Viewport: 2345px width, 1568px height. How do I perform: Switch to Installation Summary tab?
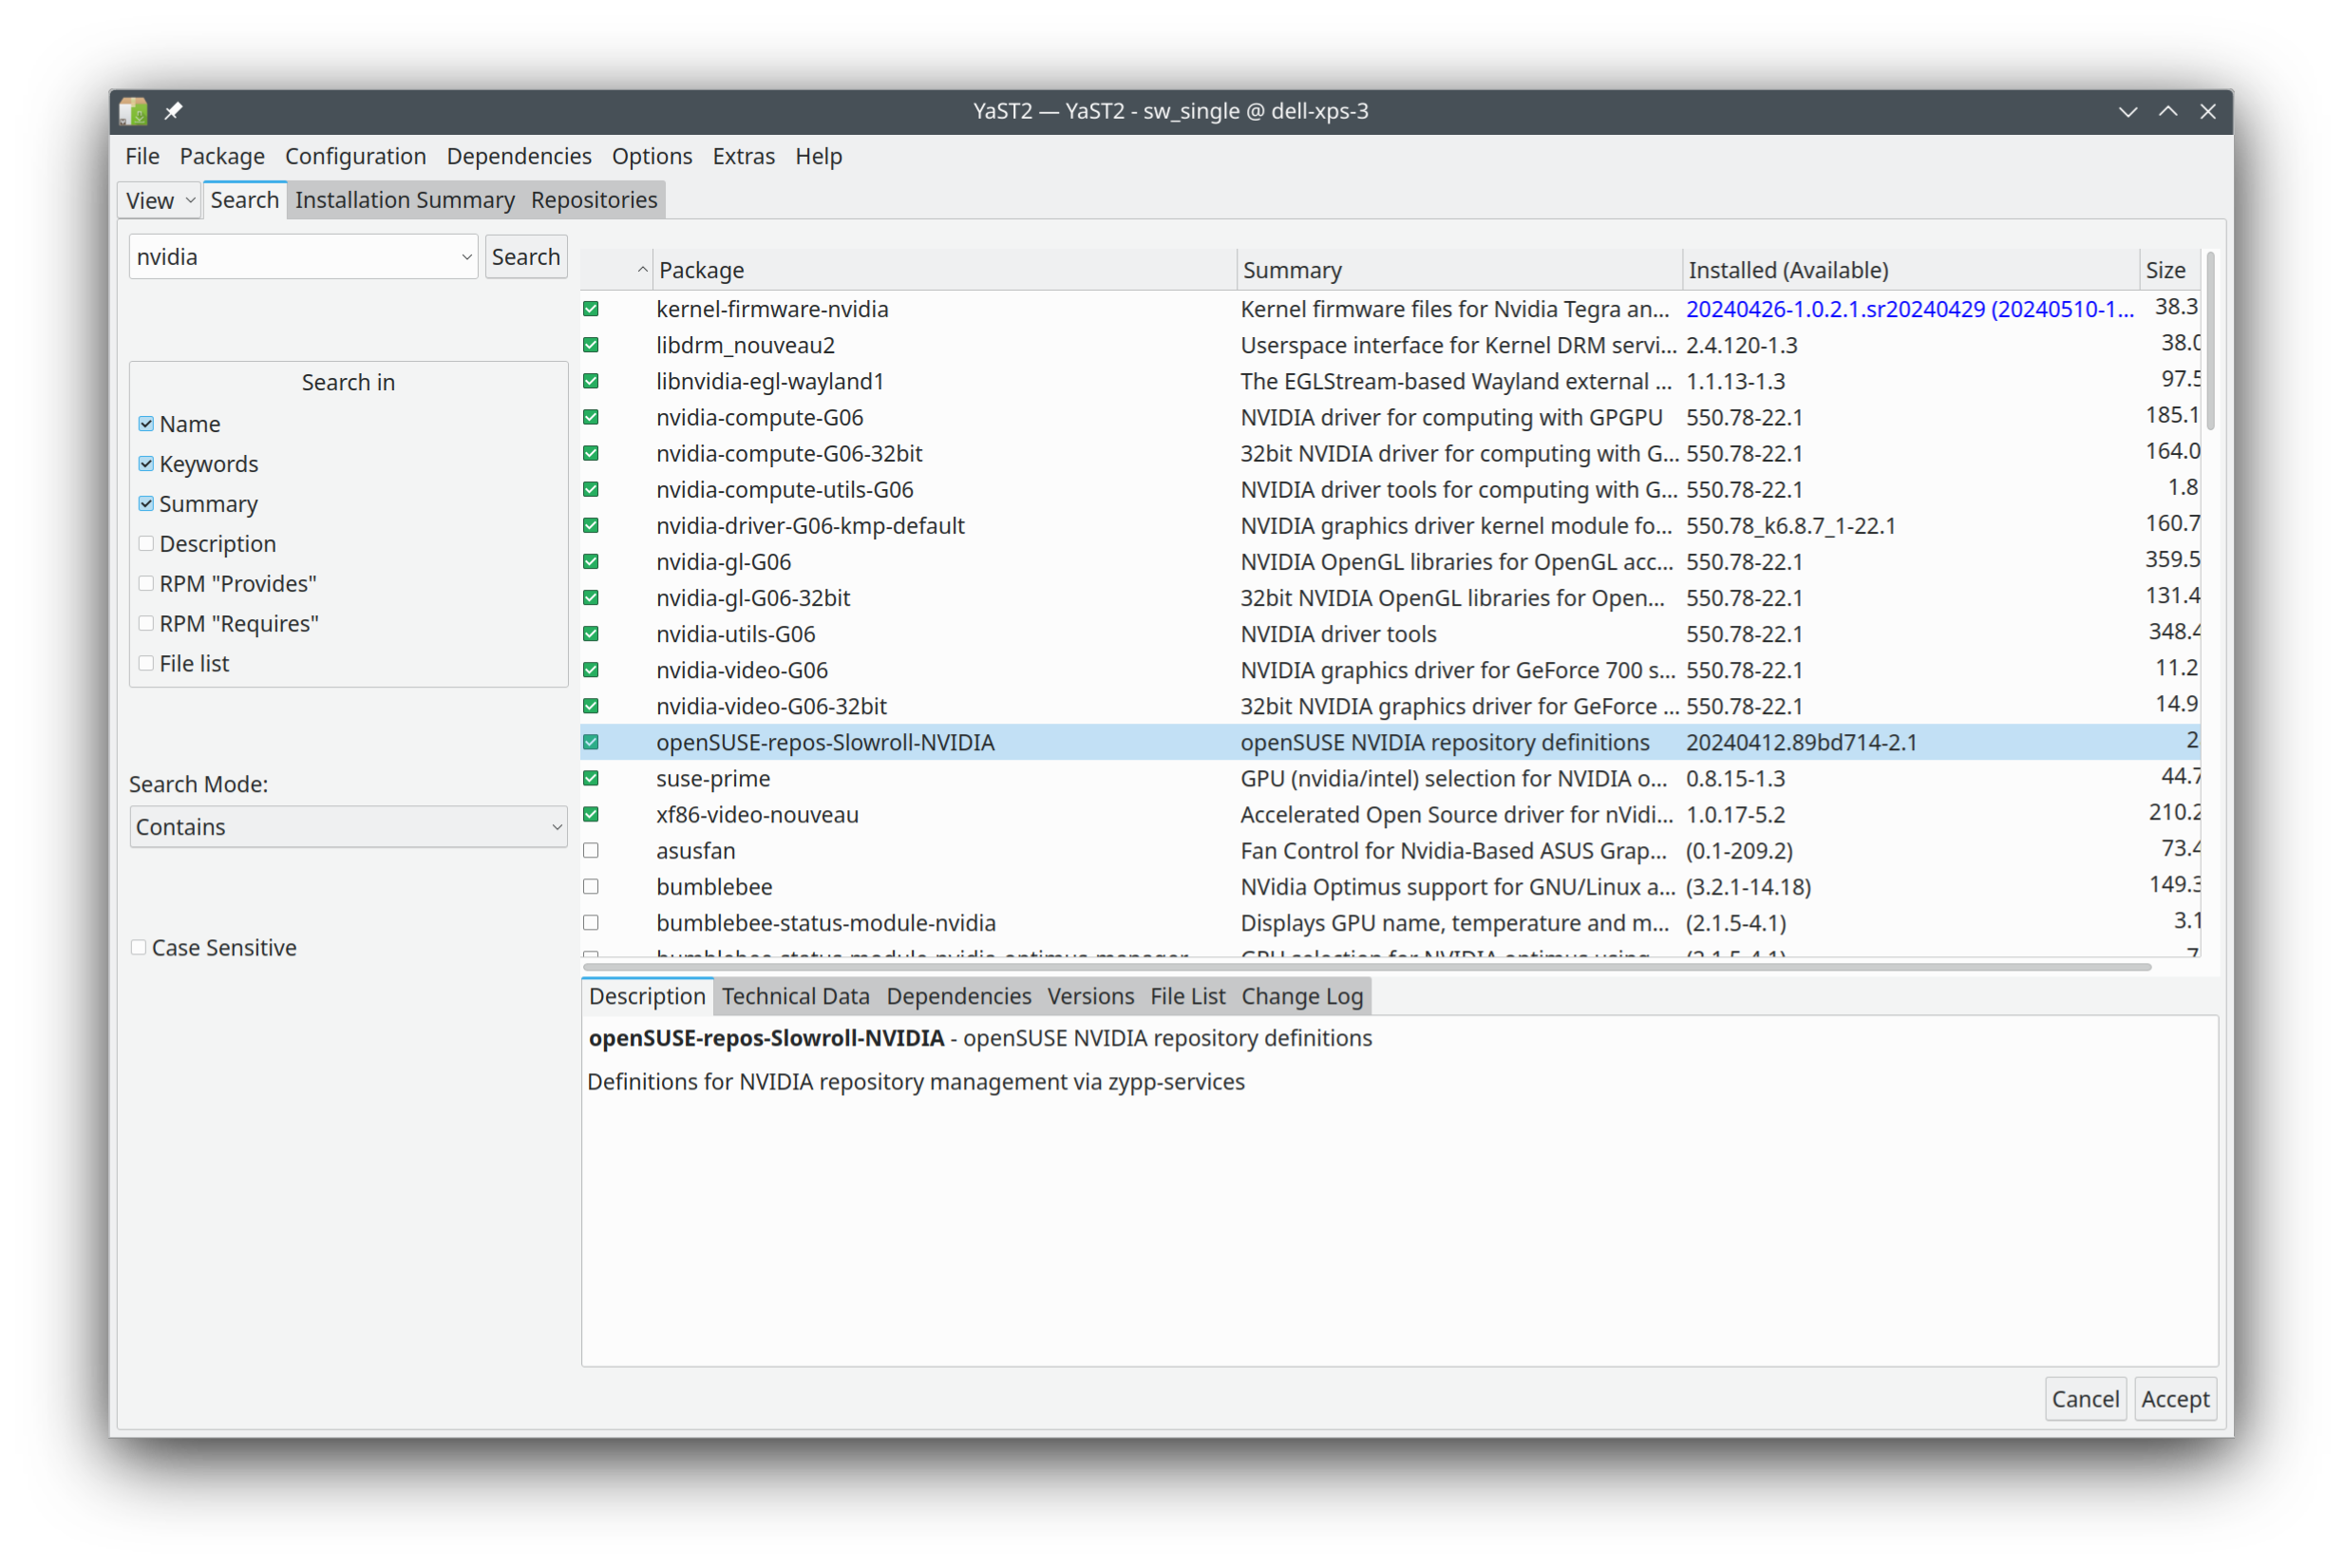405,200
